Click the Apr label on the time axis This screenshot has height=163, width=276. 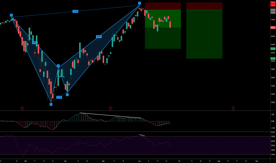(65, 161)
